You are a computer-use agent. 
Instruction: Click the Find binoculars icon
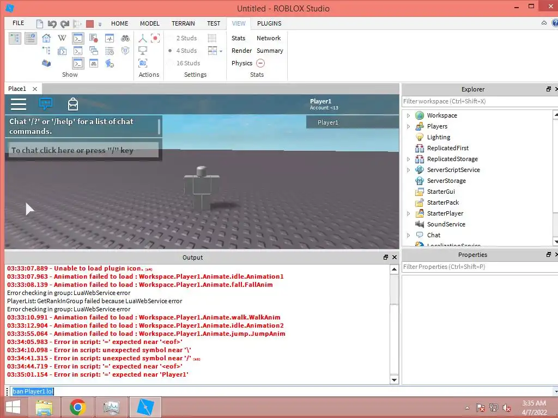click(125, 38)
